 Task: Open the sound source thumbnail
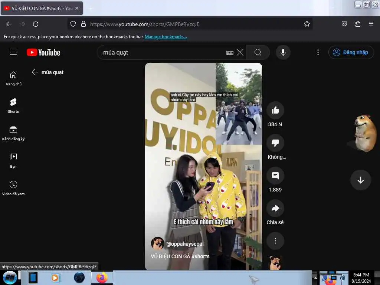click(x=275, y=263)
